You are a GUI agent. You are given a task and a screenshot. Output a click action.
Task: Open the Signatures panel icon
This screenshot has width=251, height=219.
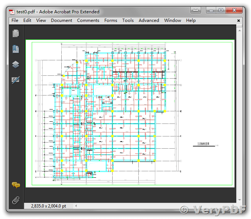16,80
